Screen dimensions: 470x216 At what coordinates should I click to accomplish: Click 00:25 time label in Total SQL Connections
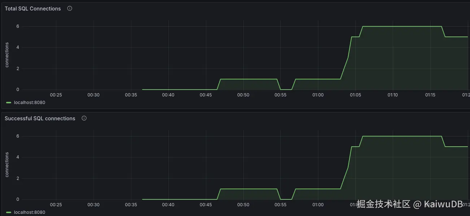(x=56, y=95)
